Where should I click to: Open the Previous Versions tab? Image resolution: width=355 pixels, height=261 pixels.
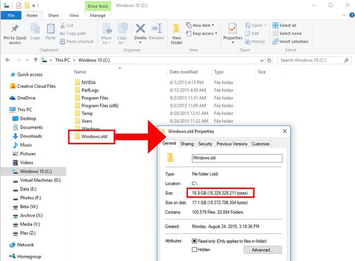pos(232,144)
